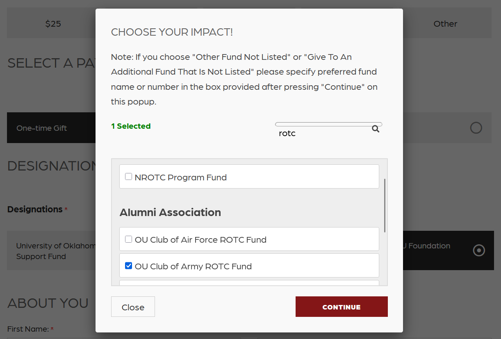Select the One-time Gift option
501x339 pixels.
[42, 128]
